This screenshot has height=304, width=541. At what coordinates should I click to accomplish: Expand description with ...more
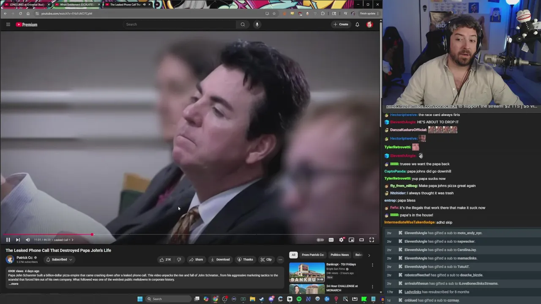14,284
